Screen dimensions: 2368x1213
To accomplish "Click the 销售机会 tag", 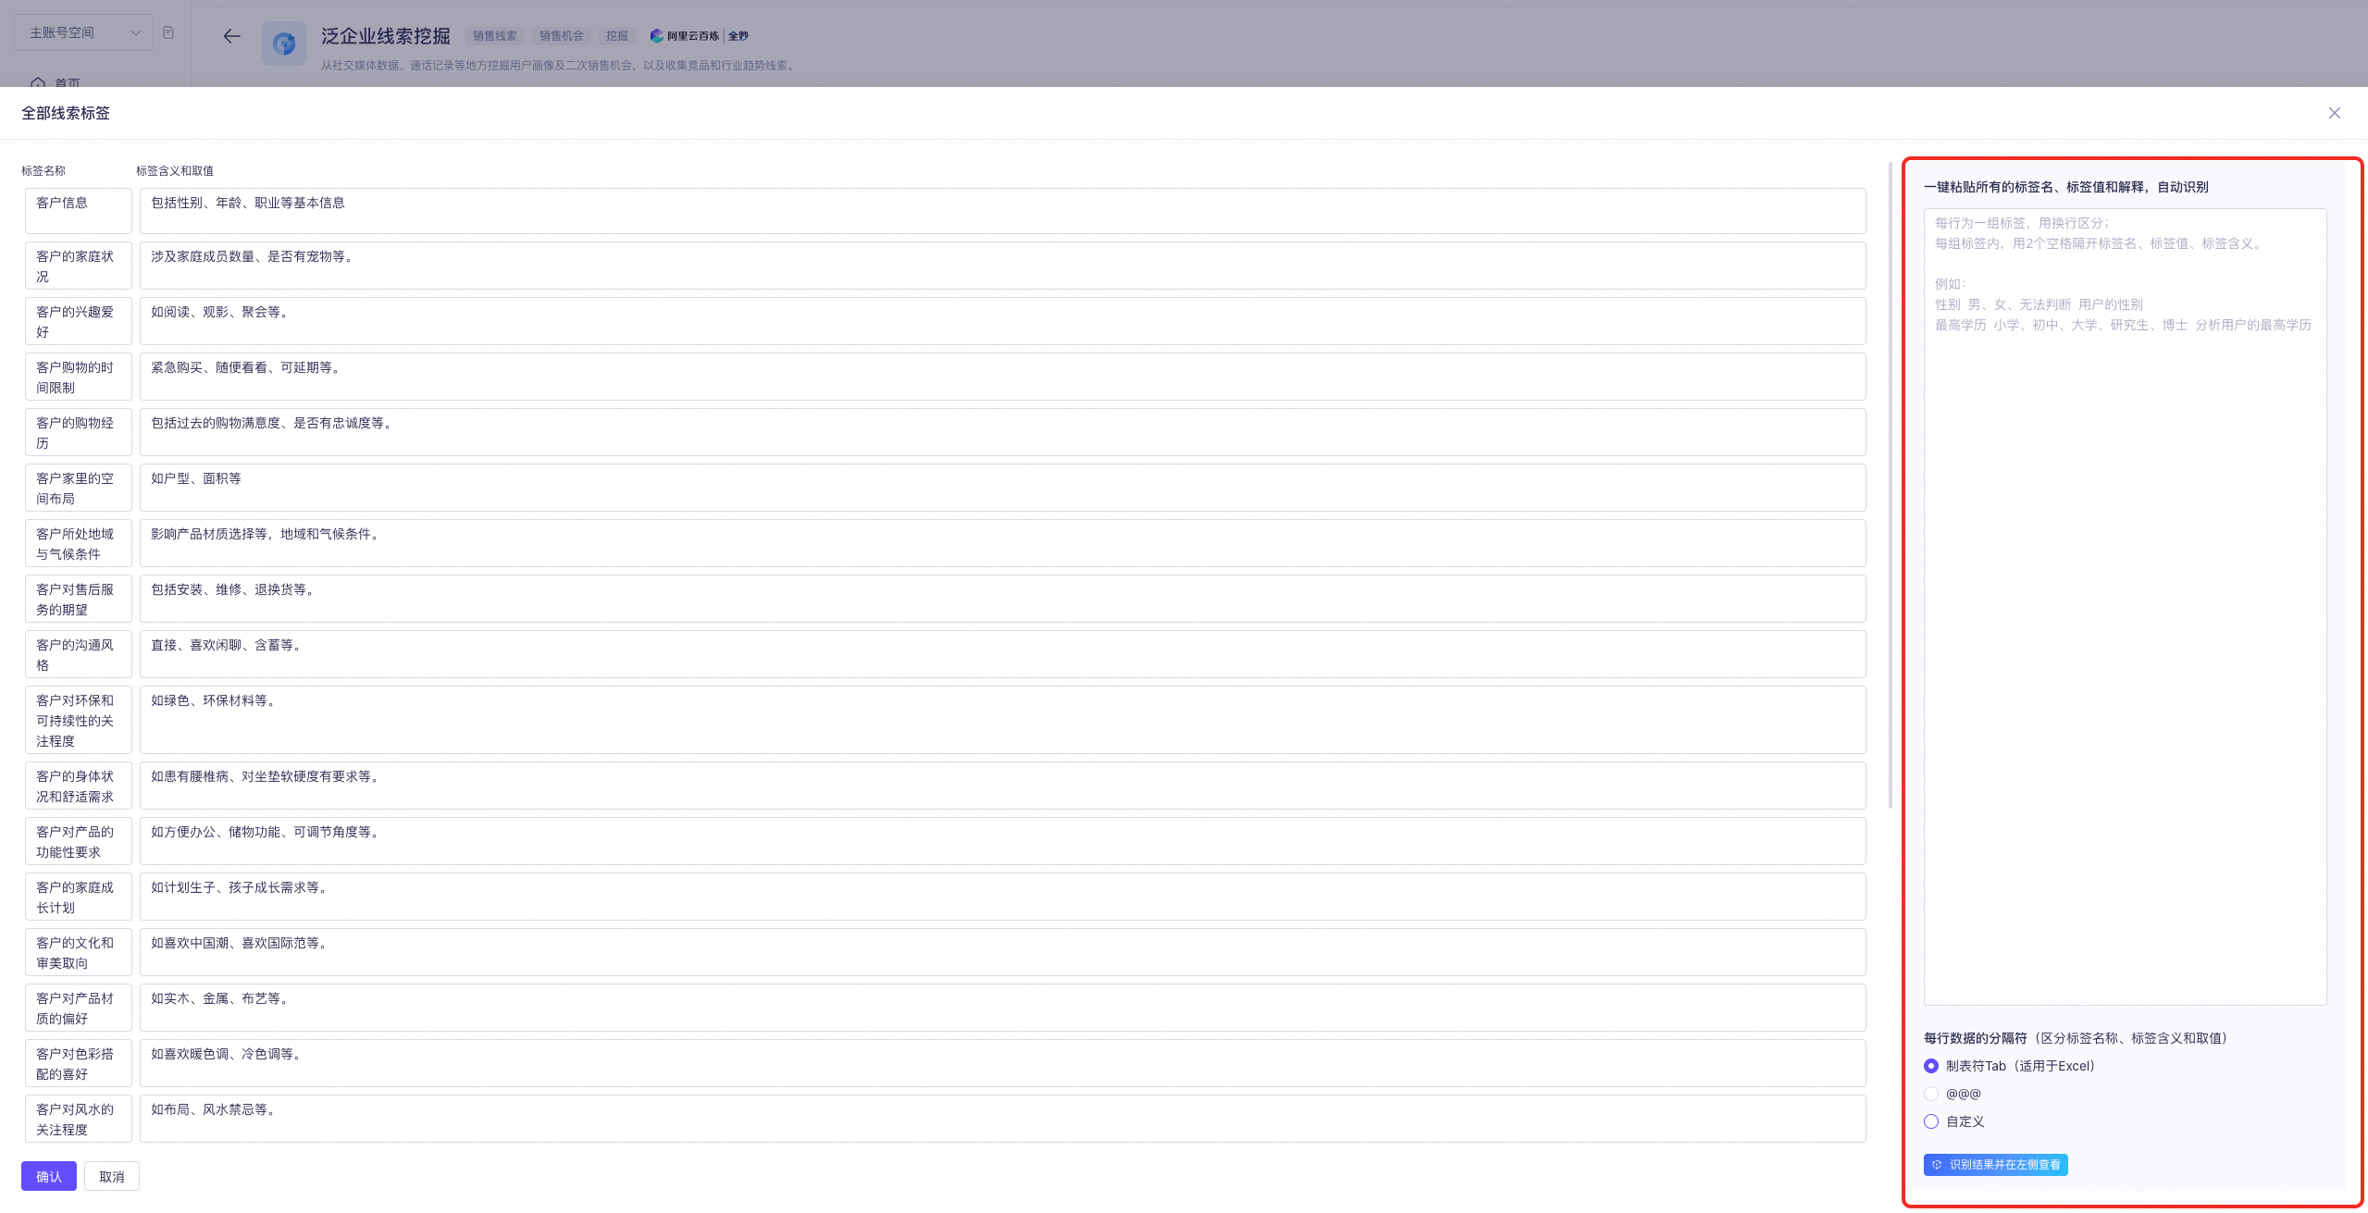I will (x=561, y=36).
